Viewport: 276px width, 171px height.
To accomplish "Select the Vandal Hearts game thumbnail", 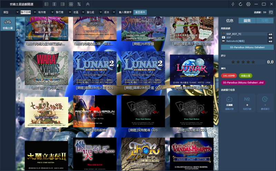I will click(x=192, y=154).
